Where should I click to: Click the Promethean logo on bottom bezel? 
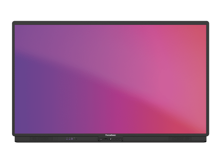coord(110,135)
